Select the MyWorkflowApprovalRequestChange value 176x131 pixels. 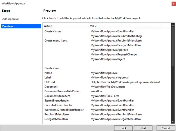(114, 54)
